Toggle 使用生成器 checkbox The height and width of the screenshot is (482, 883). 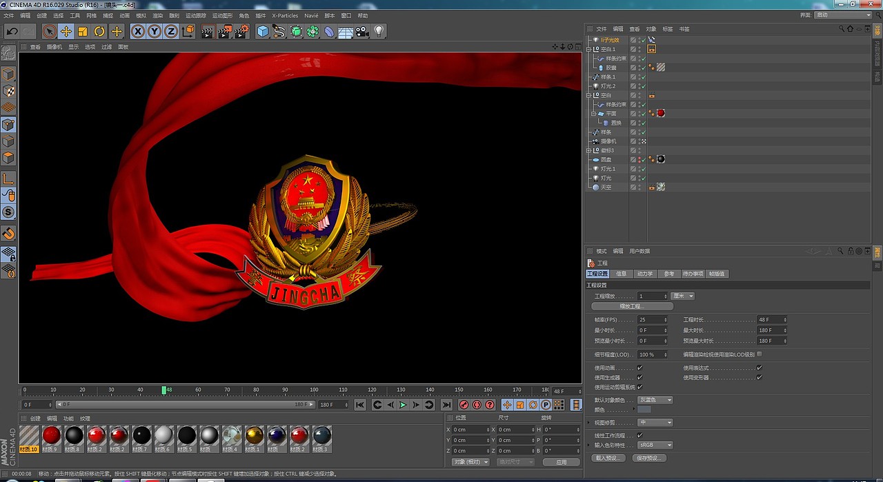pyautogui.click(x=640, y=378)
